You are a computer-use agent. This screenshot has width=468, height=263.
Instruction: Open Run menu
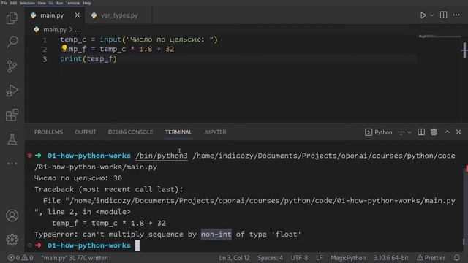pos(60,3)
